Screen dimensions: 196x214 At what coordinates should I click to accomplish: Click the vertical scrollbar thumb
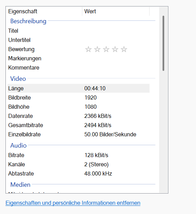pyautogui.click(x=163, y=43)
